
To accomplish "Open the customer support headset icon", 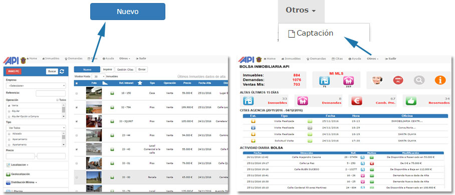I will tap(377, 80).
